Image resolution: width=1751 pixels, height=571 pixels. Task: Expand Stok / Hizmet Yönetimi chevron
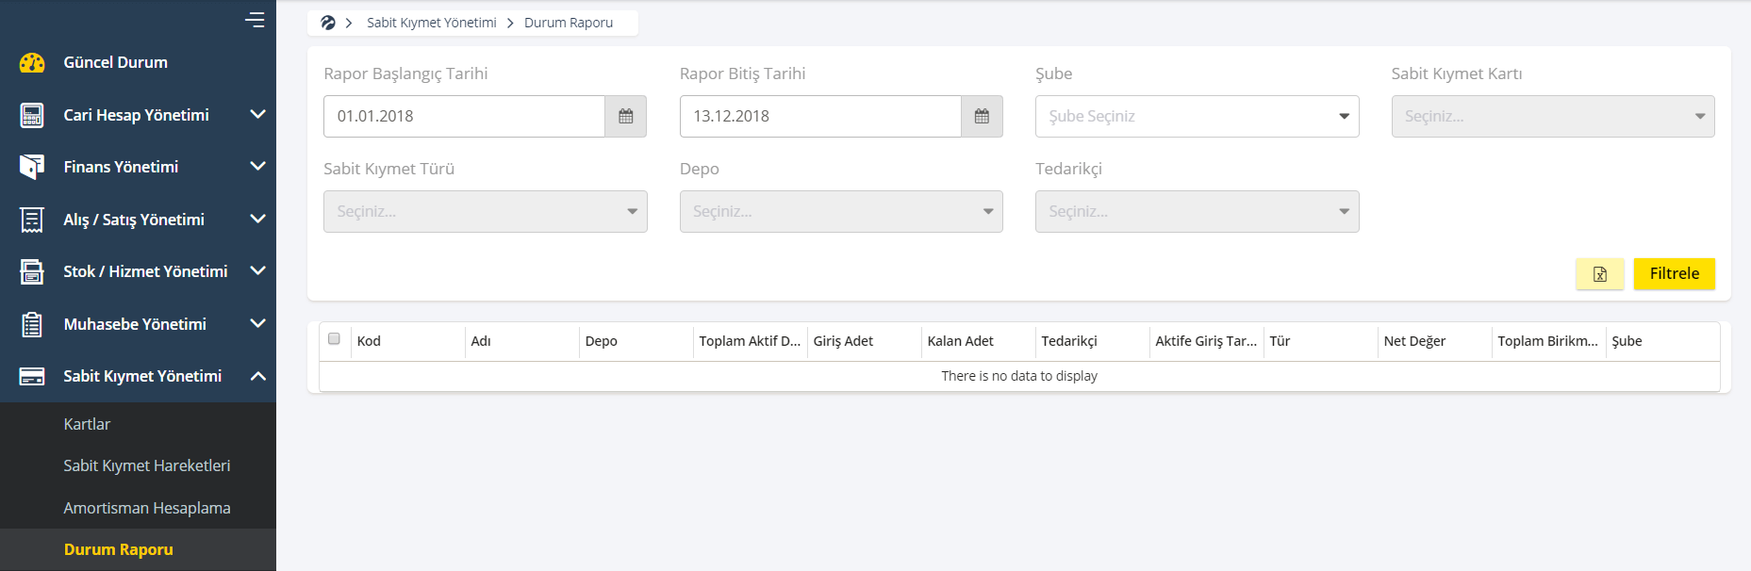point(257,271)
